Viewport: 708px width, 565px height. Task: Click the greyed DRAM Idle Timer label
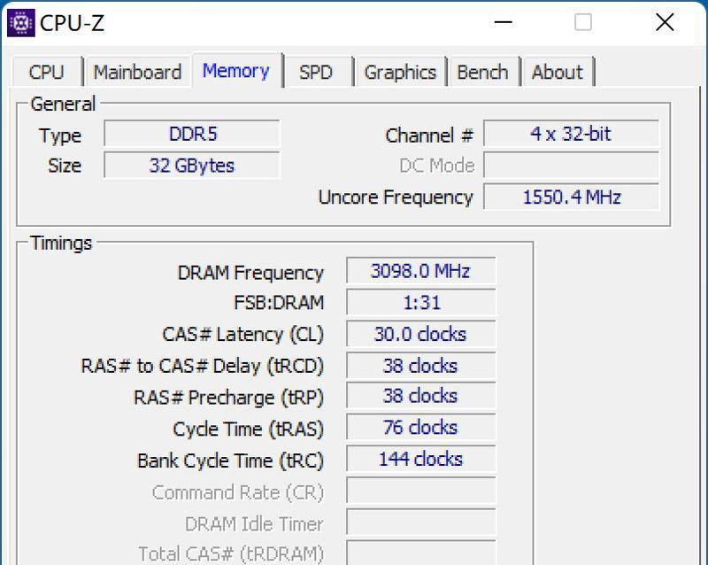pos(254,524)
